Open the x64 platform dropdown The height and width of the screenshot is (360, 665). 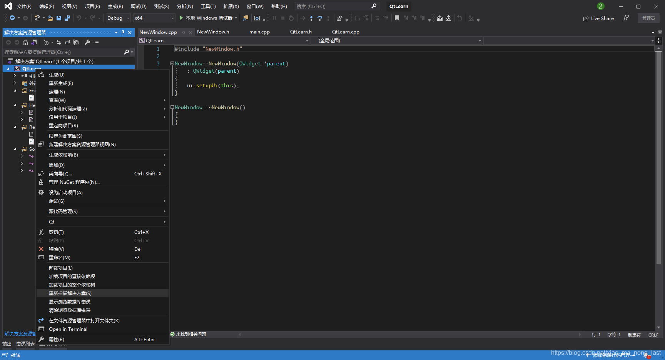154,18
